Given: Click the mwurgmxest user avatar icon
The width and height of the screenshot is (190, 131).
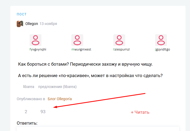Looking at the screenshot, I should pos(77,40).
